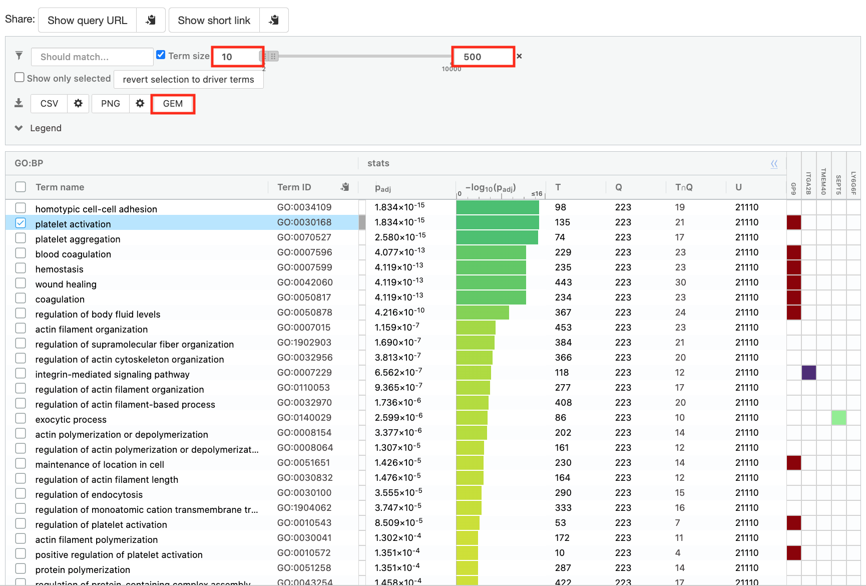Screen dimensions: 866x586
Task: Click revert selection to driver terms
Action: tap(188, 80)
